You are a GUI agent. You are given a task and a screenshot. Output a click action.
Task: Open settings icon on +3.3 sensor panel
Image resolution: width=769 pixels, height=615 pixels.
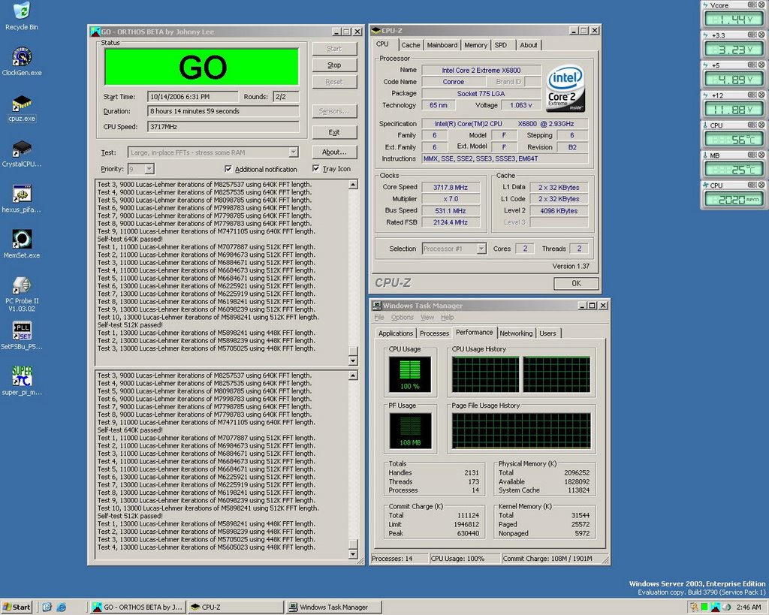(752, 35)
